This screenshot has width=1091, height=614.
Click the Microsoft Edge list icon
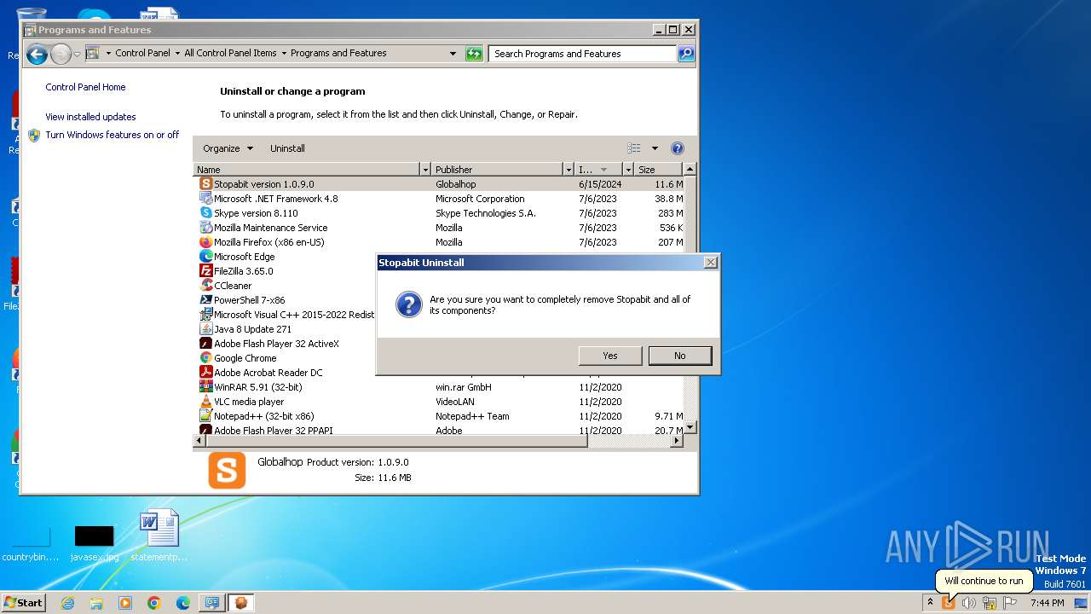tap(205, 257)
